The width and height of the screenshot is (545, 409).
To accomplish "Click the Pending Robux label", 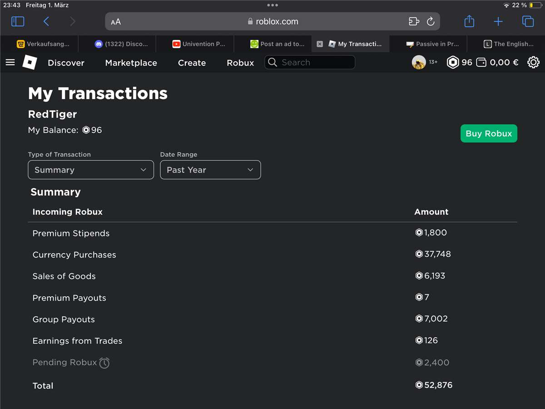I will [x=64, y=362].
